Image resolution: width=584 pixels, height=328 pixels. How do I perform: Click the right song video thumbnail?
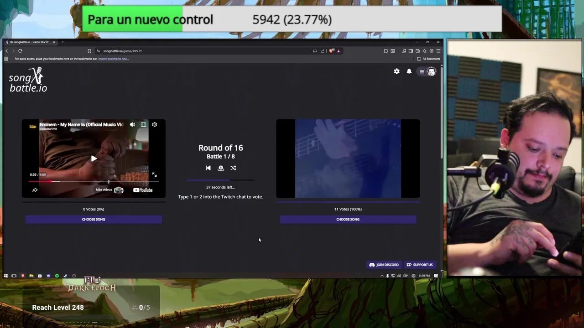pyautogui.click(x=348, y=159)
